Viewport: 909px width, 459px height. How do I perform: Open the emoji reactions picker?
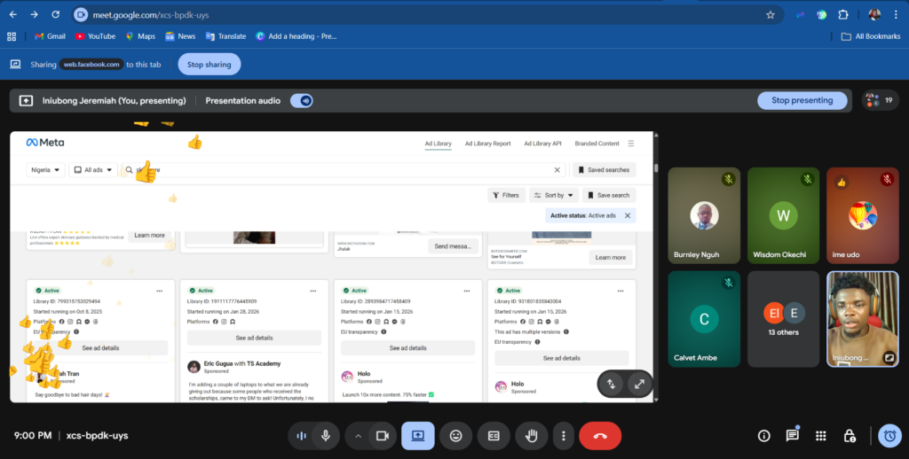click(455, 436)
